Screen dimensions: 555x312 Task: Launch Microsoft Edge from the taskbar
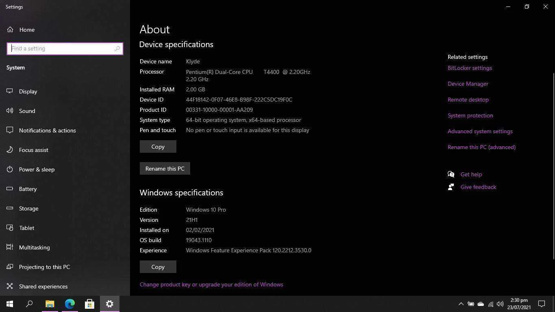(69, 303)
